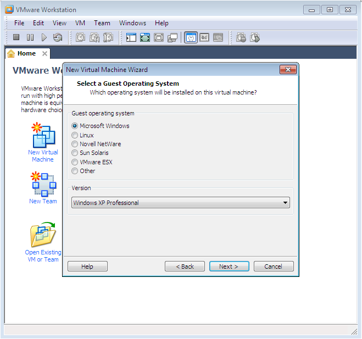Click the New Team icon

coord(43,184)
